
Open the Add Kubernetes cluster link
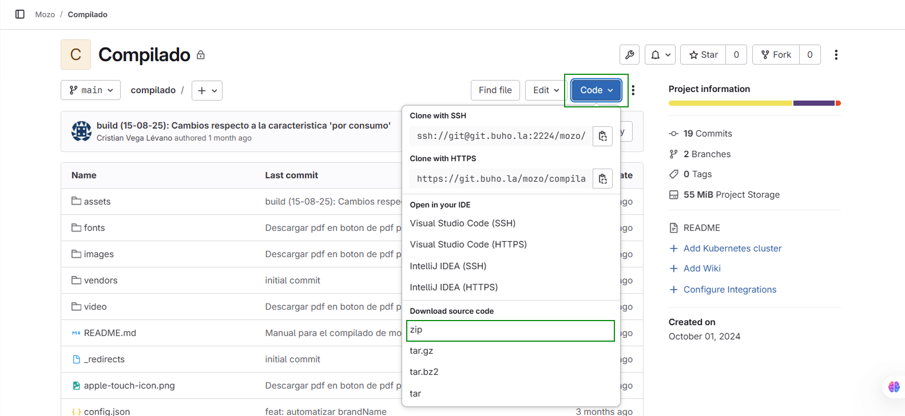point(732,249)
